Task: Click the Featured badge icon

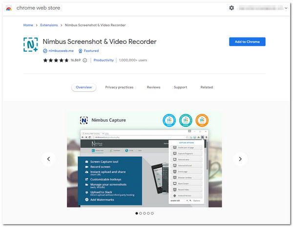Action: (80, 51)
